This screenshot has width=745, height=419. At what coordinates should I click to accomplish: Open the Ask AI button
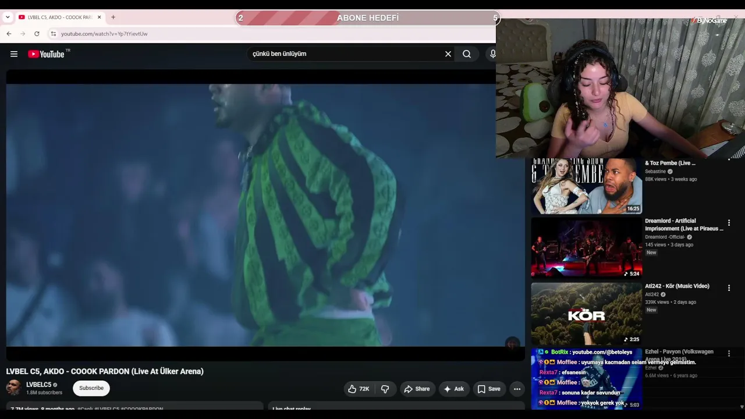coord(453,389)
